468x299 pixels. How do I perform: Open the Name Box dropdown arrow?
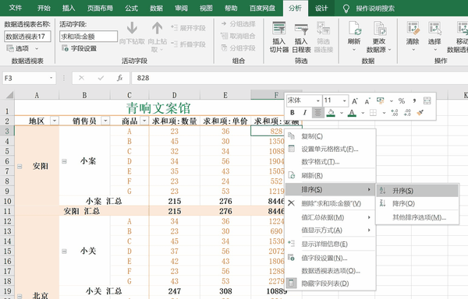coord(51,78)
